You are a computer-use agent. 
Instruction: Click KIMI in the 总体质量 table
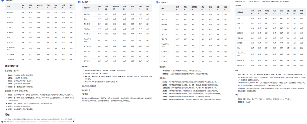click(x=239, y=48)
